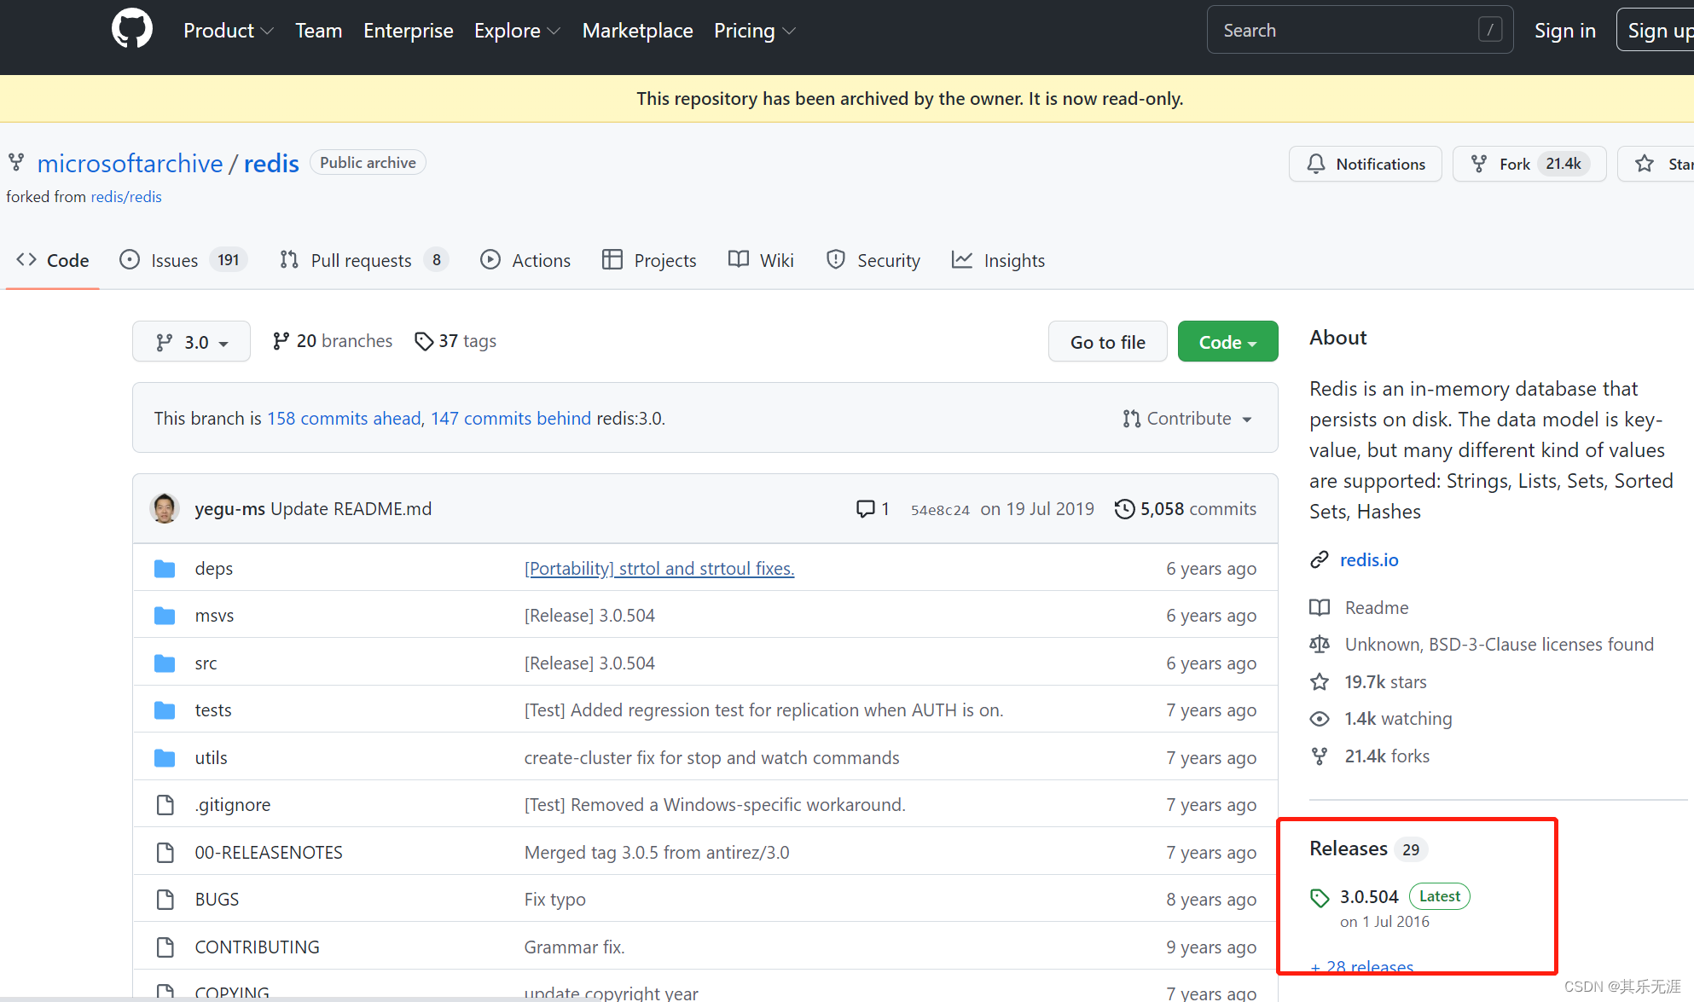Expand the green Code dropdown
The image size is (1694, 1002).
pos(1227,342)
